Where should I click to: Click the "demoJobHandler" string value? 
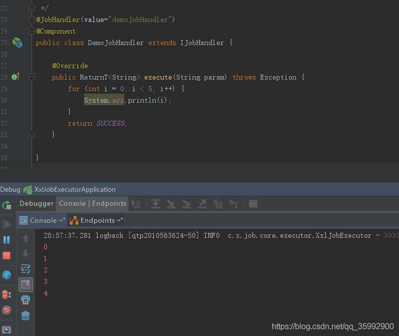[x=140, y=20]
